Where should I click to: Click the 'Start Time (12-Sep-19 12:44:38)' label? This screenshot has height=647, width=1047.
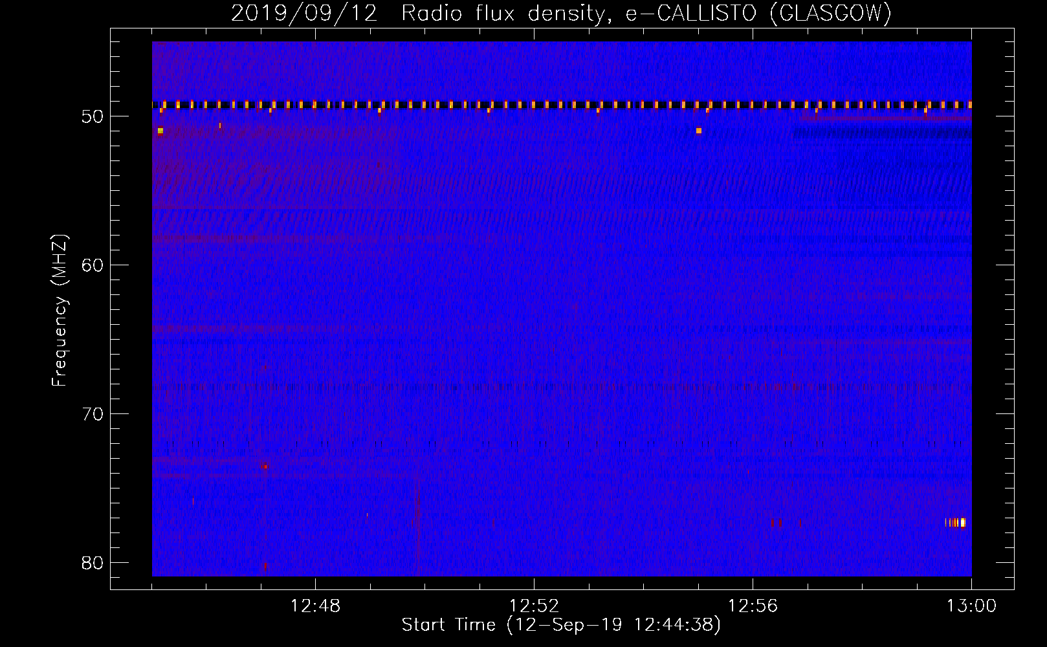pos(561,625)
